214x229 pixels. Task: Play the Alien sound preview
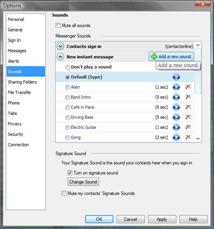click(x=176, y=87)
